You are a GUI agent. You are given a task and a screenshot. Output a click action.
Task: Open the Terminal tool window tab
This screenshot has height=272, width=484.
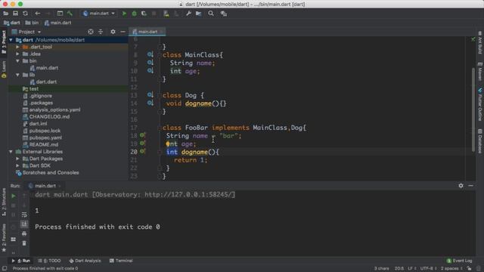point(121,261)
